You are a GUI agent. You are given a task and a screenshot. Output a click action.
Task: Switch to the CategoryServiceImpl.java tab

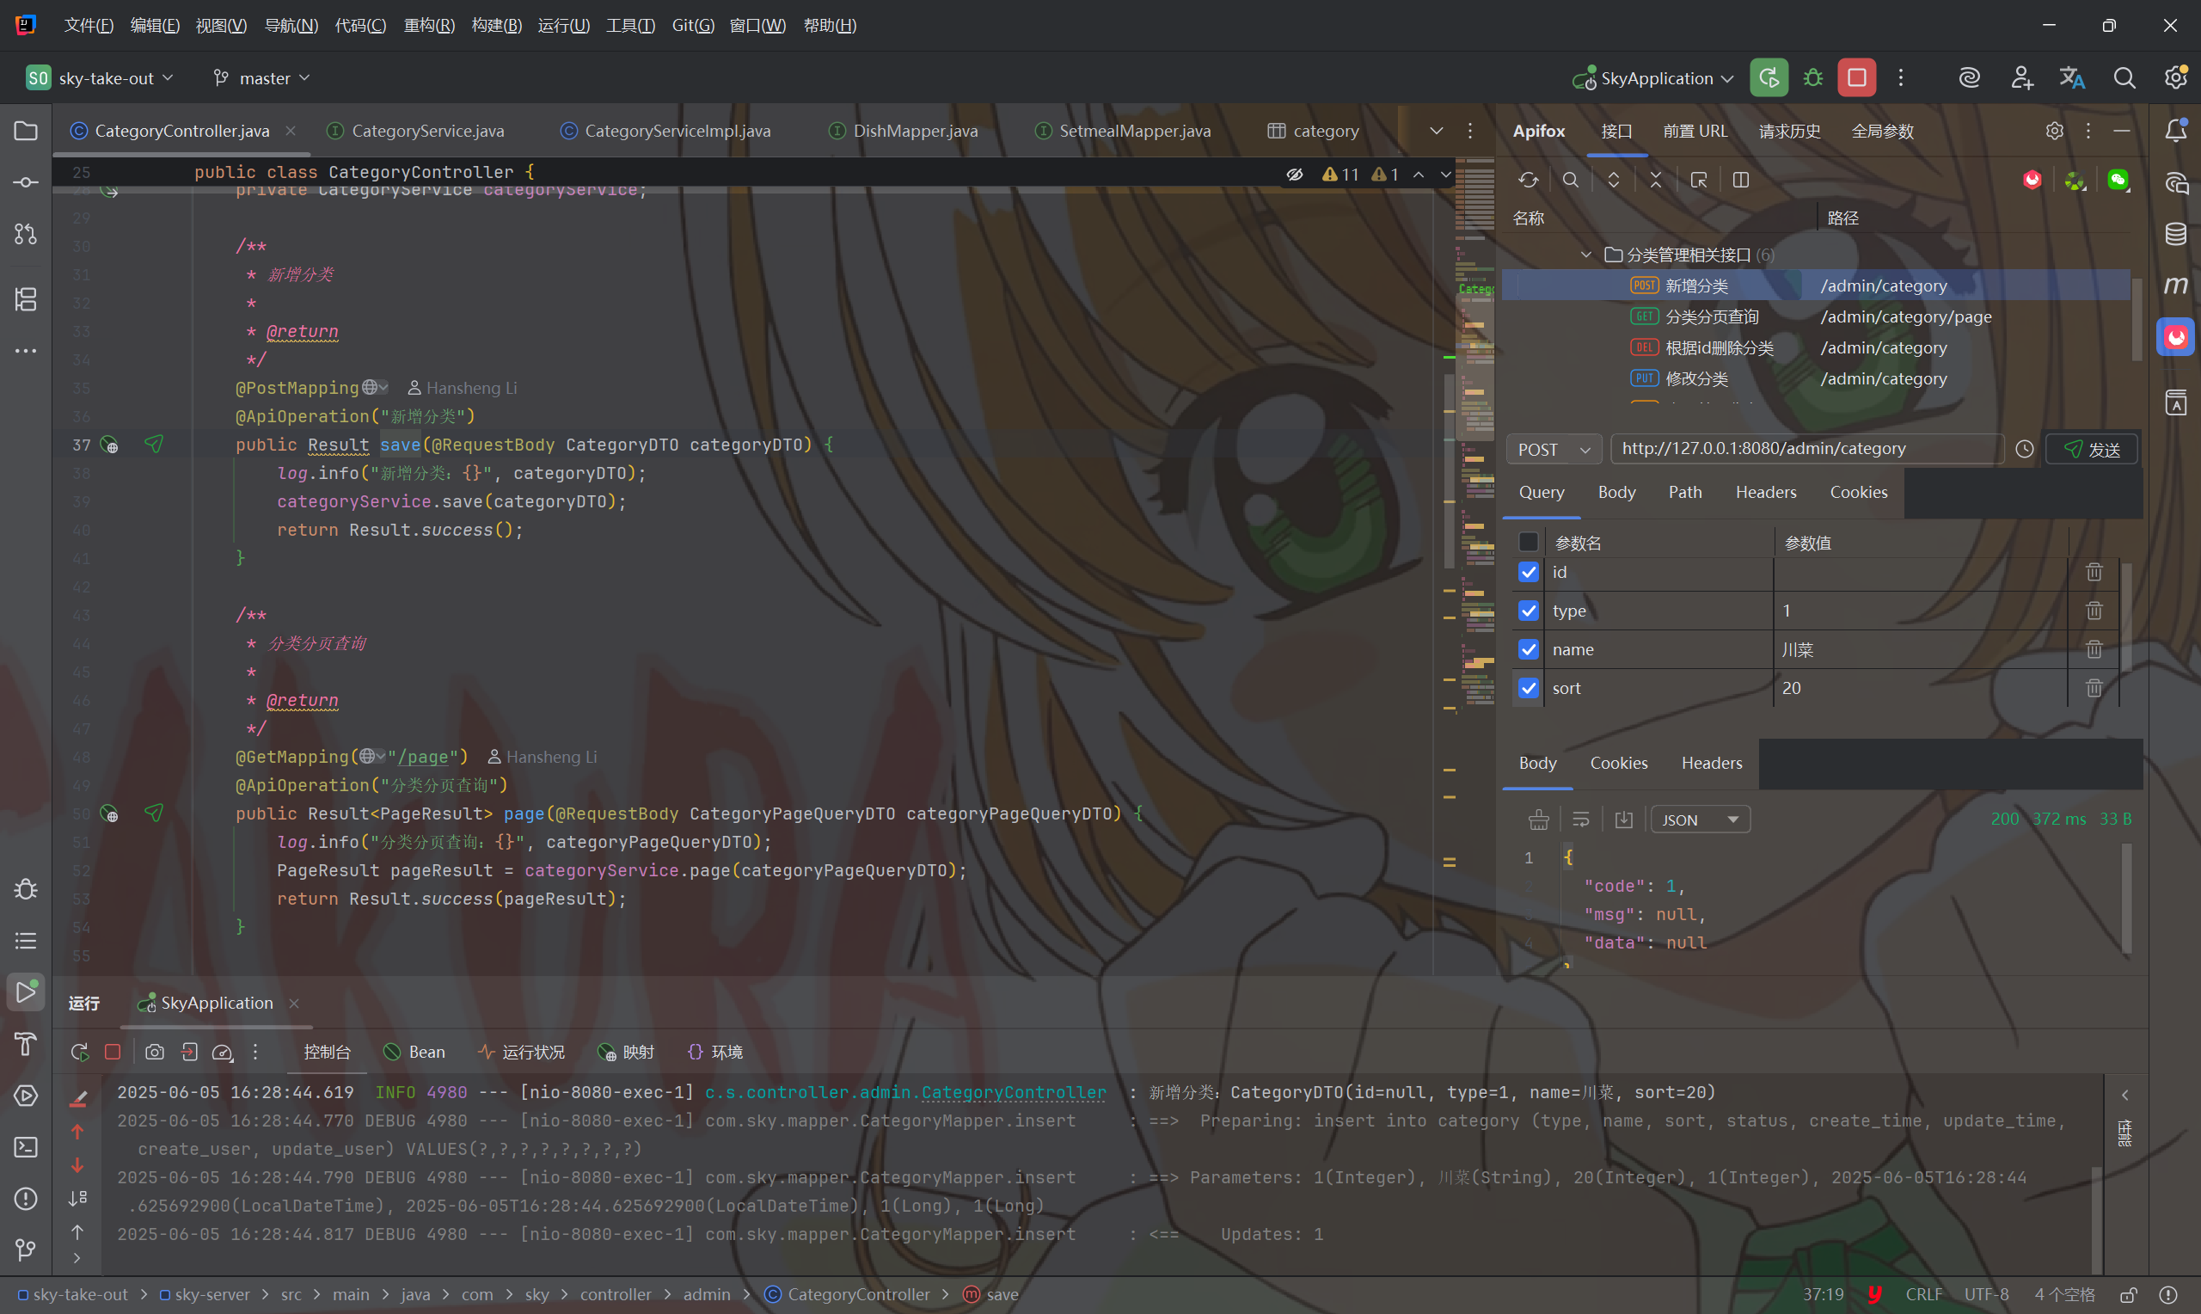(x=677, y=131)
